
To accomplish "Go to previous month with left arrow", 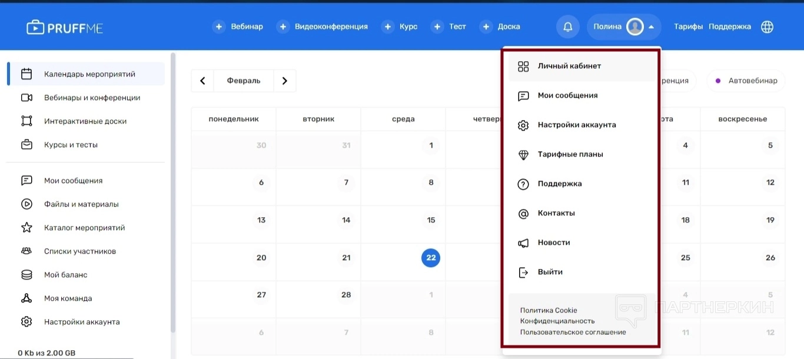I will pyautogui.click(x=202, y=81).
